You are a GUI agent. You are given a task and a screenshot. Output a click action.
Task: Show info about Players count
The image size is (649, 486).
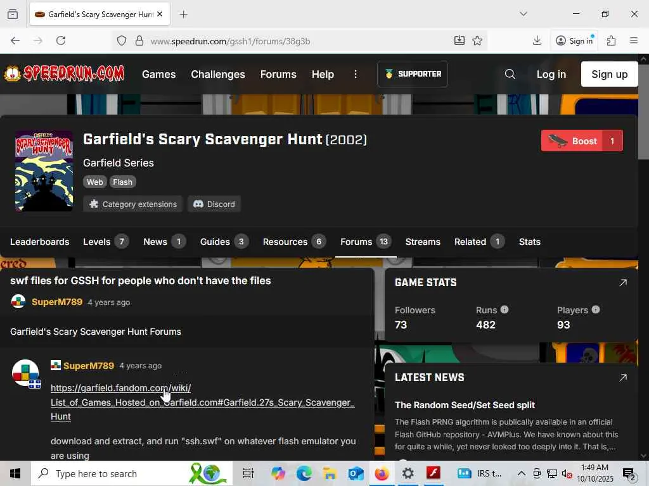click(596, 309)
